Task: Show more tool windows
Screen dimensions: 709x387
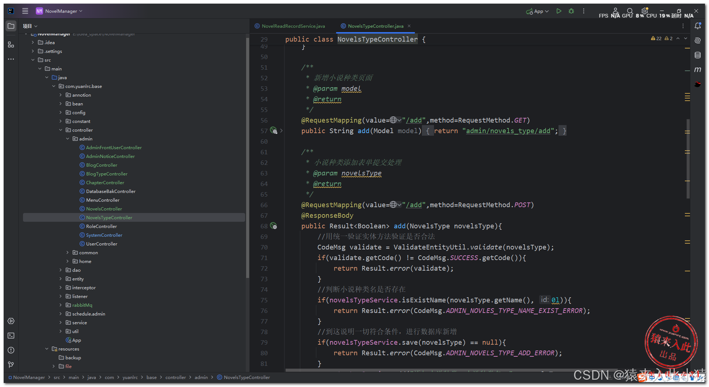Action: 11,59
